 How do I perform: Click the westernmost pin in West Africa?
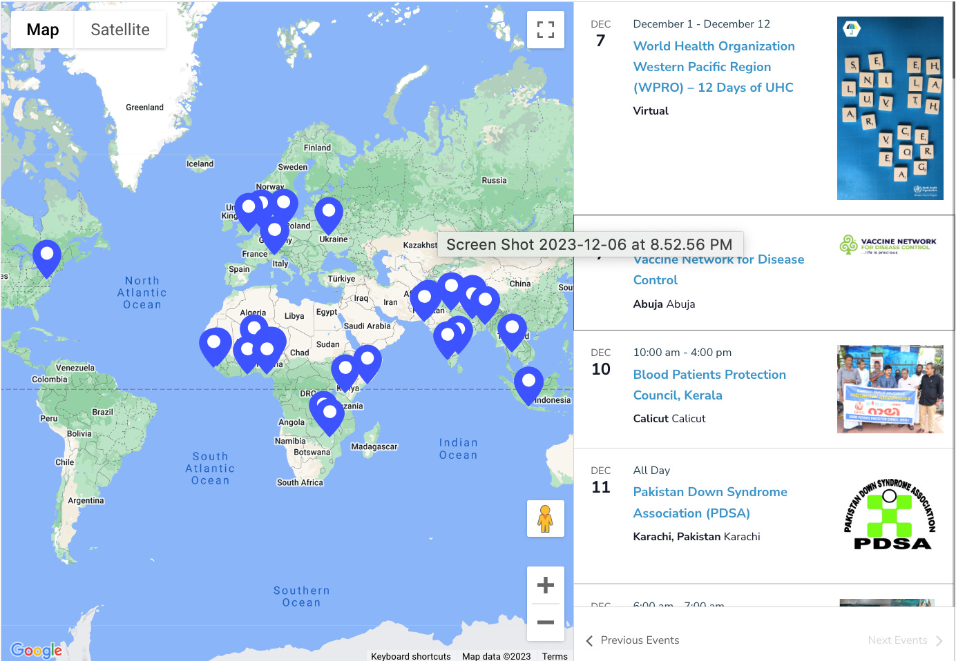[x=215, y=346]
